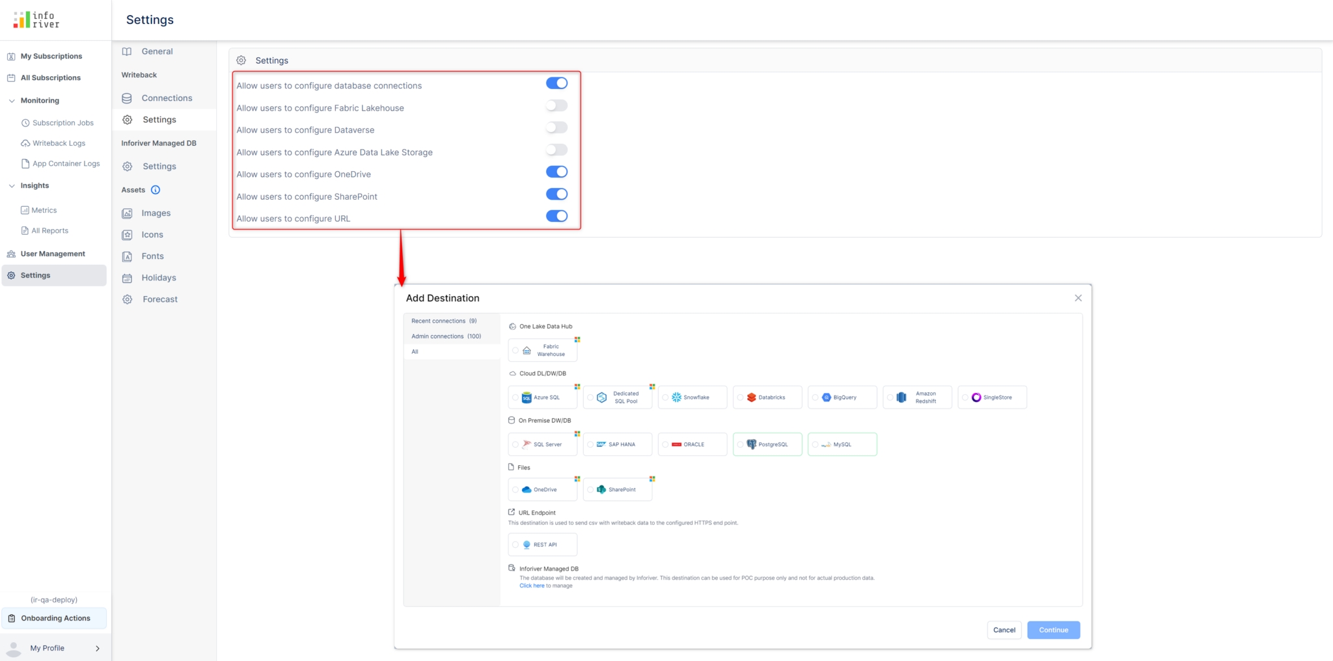Select the Azure SQL radio button
Screen dimensions: 1333x661
[515, 398]
